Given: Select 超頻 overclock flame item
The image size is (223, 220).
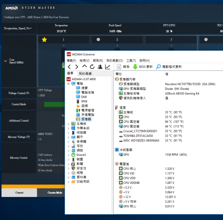Looking at the screenshot, I should click(82, 106).
